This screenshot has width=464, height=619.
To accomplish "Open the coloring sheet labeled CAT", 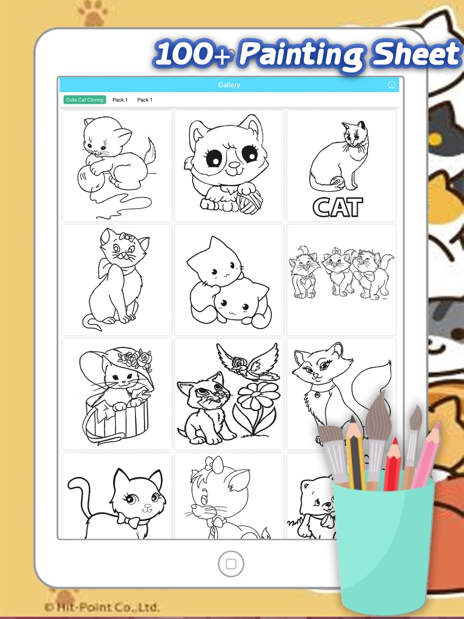I will tap(342, 166).
